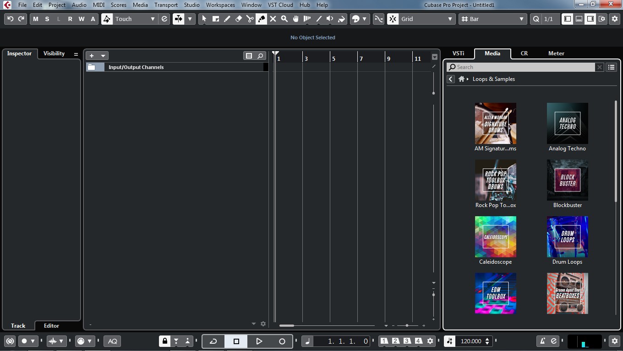
Task: Select the Color paint bucket tool
Action: [x=341, y=19]
